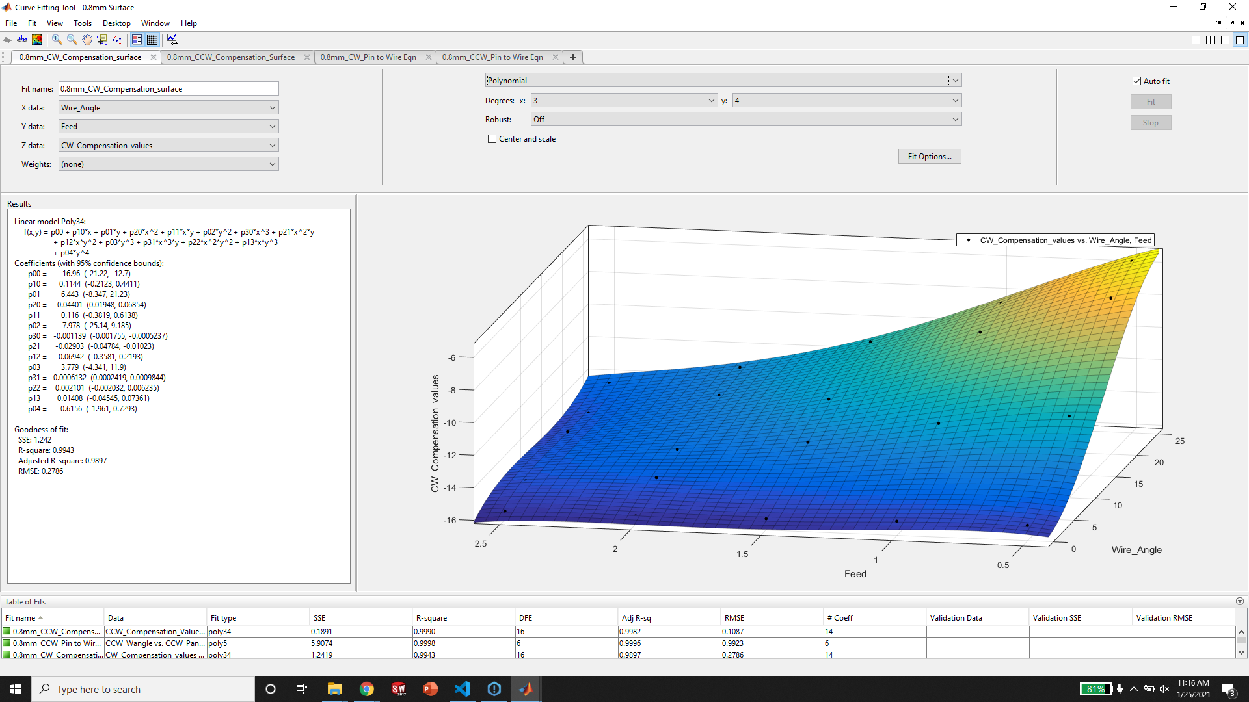Viewport: 1249px width, 702px height.
Task: Sort table by Fit name column
Action: coord(52,618)
